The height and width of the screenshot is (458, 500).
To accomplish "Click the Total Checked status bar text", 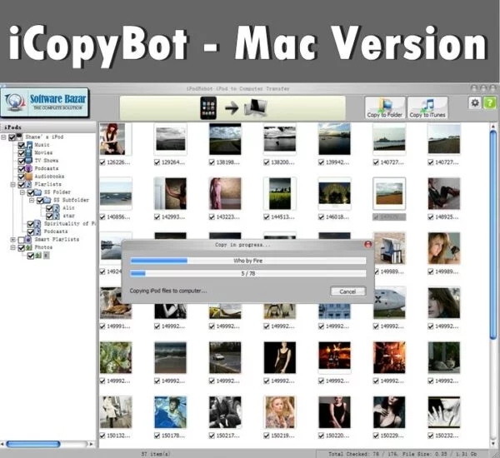I will pos(402,454).
